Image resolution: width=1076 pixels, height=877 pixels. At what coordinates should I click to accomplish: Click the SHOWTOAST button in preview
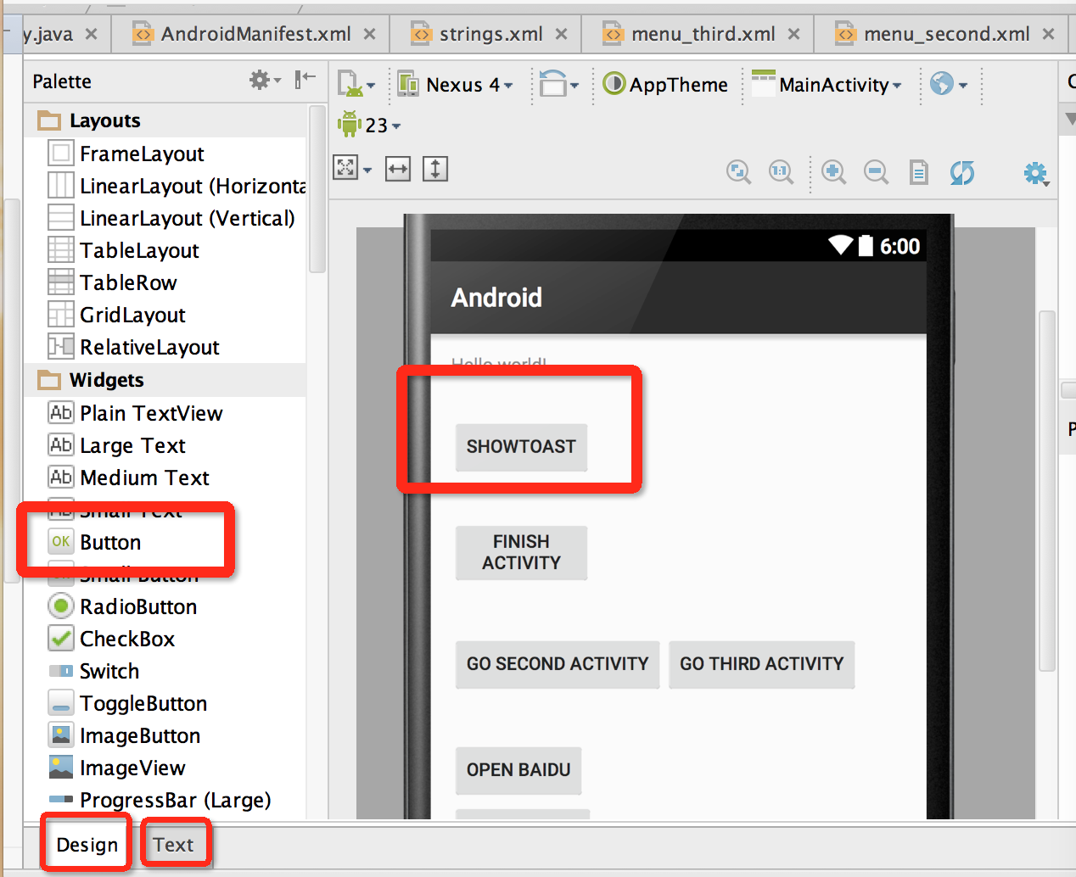[521, 447]
